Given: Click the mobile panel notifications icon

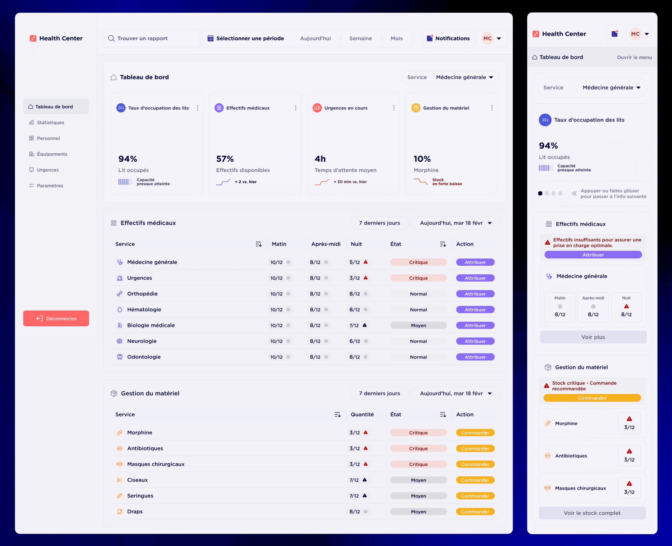Looking at the screenshot, I should (615, 34).
